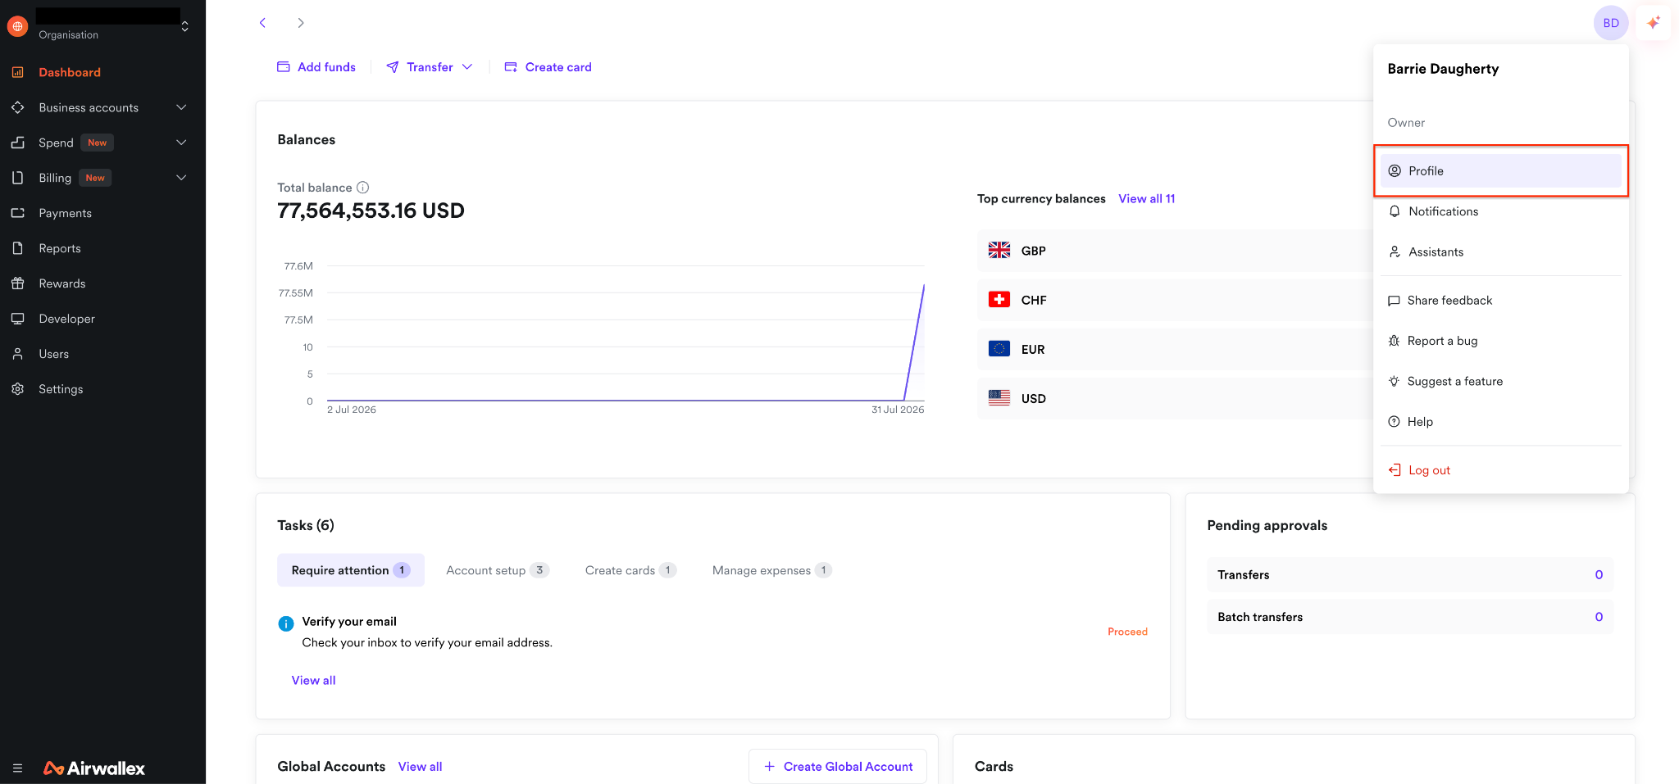Click the Dashboard icon in sidebar
This screenshot has width=1679, height=784.
point(17,72)
